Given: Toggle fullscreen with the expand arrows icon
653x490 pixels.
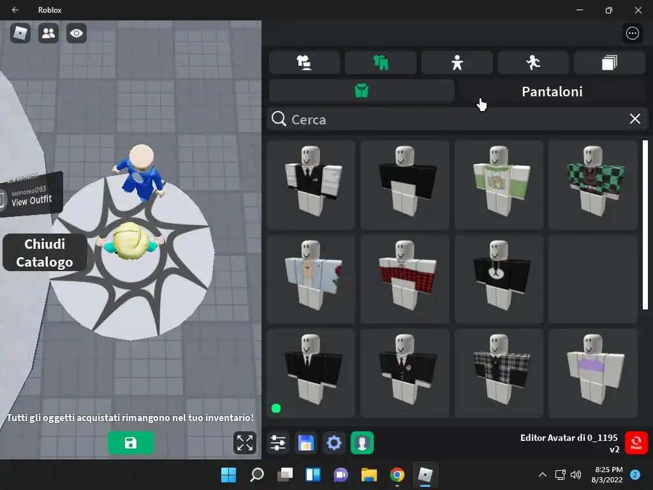Looking at the screenshot, I should [x=244, y=443].
